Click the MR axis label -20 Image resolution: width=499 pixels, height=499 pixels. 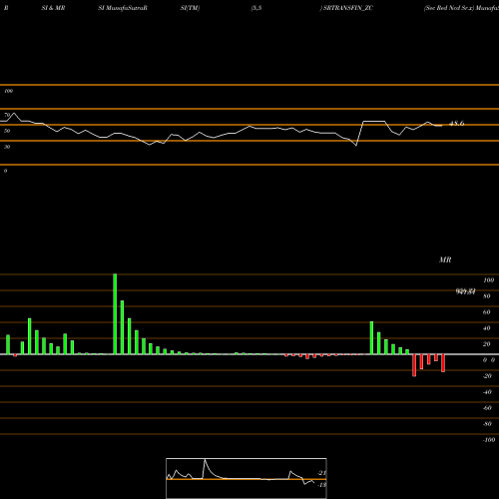(487, 376)
